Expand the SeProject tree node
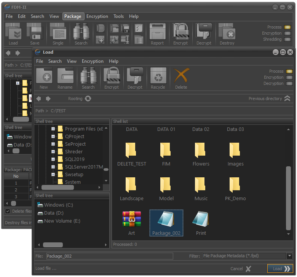The height and width of the screenshot is (277, 297). [53, 144]
